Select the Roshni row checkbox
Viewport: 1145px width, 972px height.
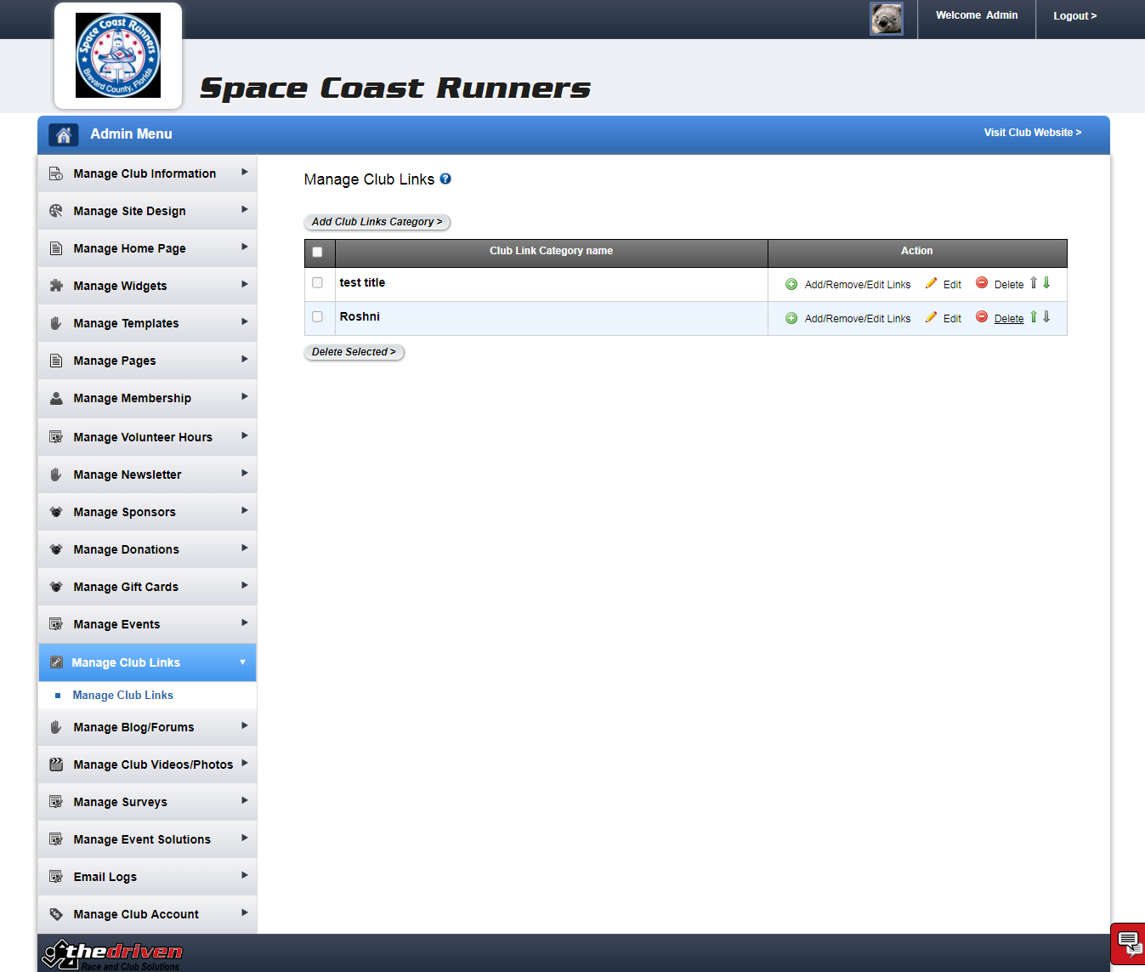(318, 316)
